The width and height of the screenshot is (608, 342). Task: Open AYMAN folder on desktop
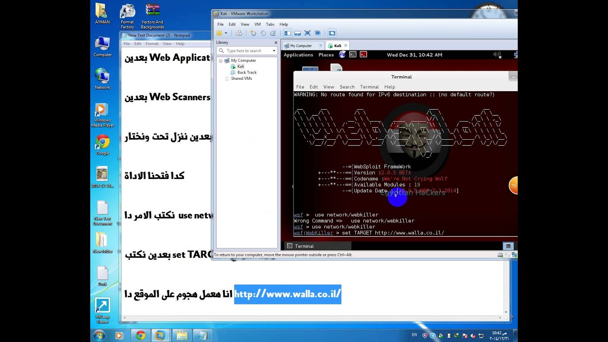point(102,14)
